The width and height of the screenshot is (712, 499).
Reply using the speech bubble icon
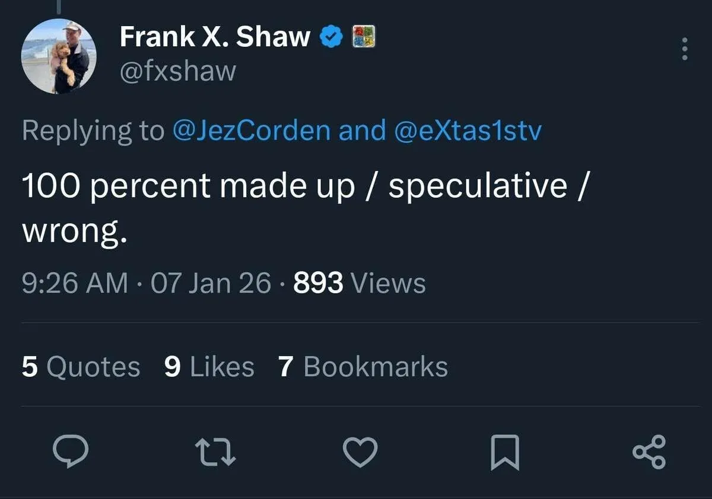71,452
